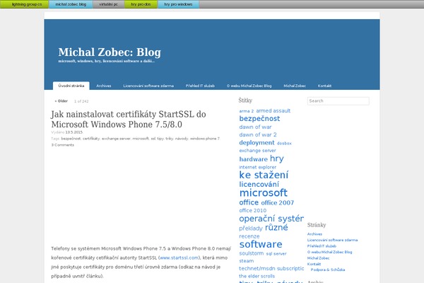
Task: Select the office 2007 tag
Action: click(x=278, y=202)
